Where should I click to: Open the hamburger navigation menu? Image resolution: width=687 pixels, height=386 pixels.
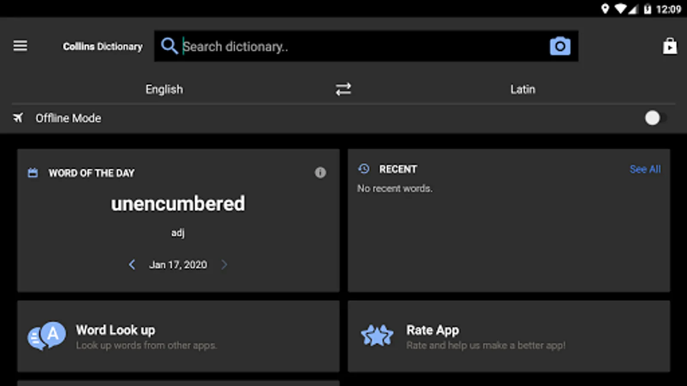coord(20,46)
